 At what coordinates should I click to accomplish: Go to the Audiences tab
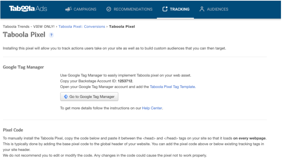[214, 9]
